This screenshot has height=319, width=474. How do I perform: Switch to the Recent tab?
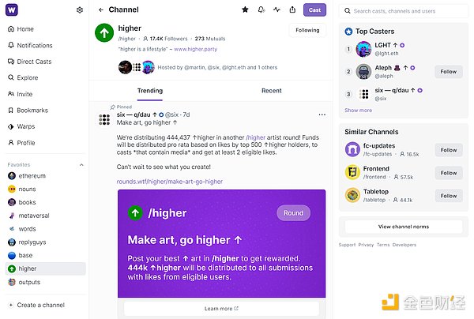pos(272,91)
